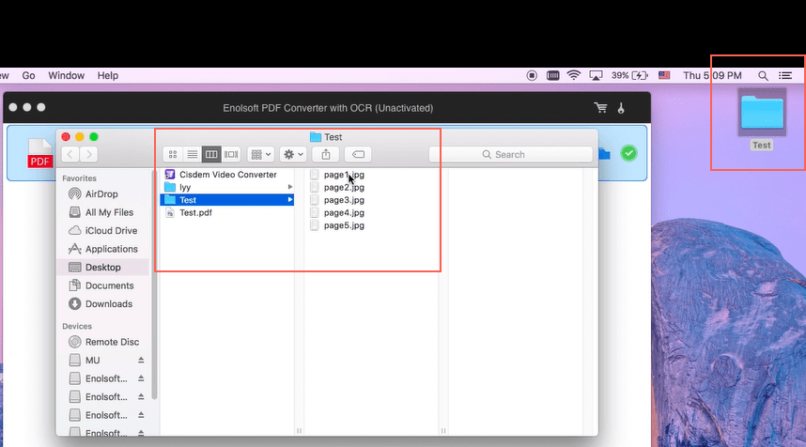Image resolution: width=806 pixels, height=447 pixels.
Task: Go back in Finder
Action: pos(70,154)
